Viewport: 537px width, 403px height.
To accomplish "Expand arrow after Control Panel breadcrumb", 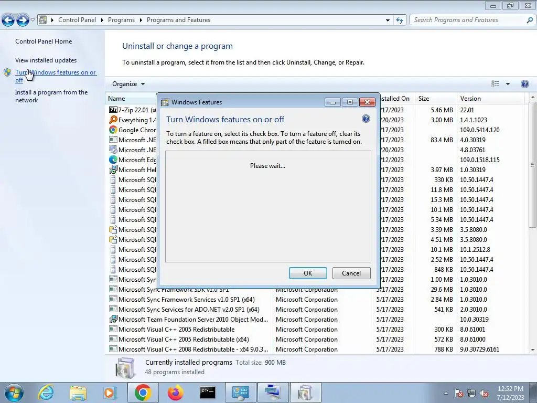I will (102, 20).
